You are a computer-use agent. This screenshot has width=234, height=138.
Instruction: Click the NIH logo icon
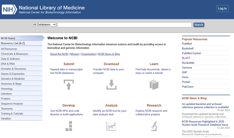pyautogui.click(x=9, y=9)
